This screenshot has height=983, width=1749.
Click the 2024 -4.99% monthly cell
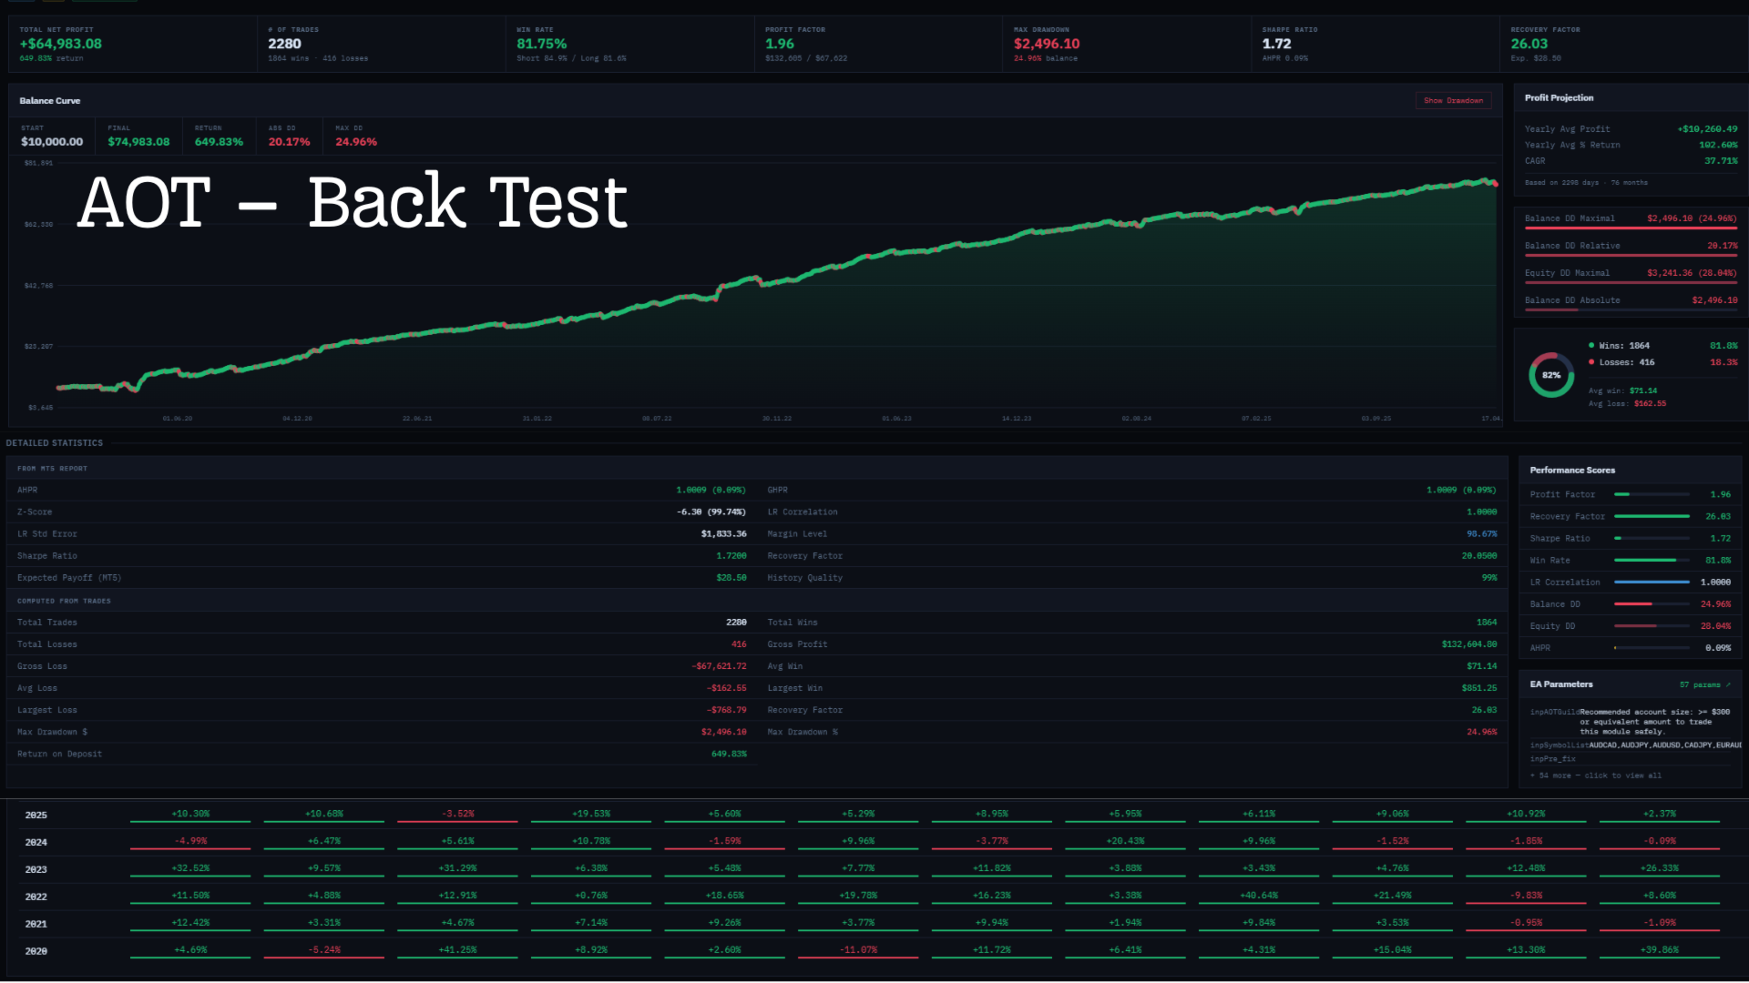click(x=190, y=841)
